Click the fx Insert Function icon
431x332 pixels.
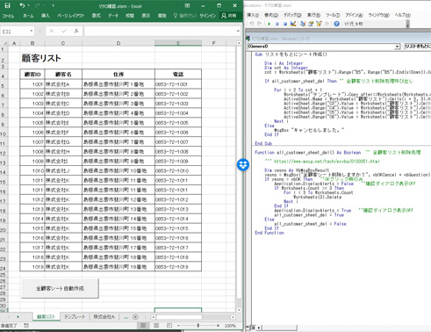point(76,31)
